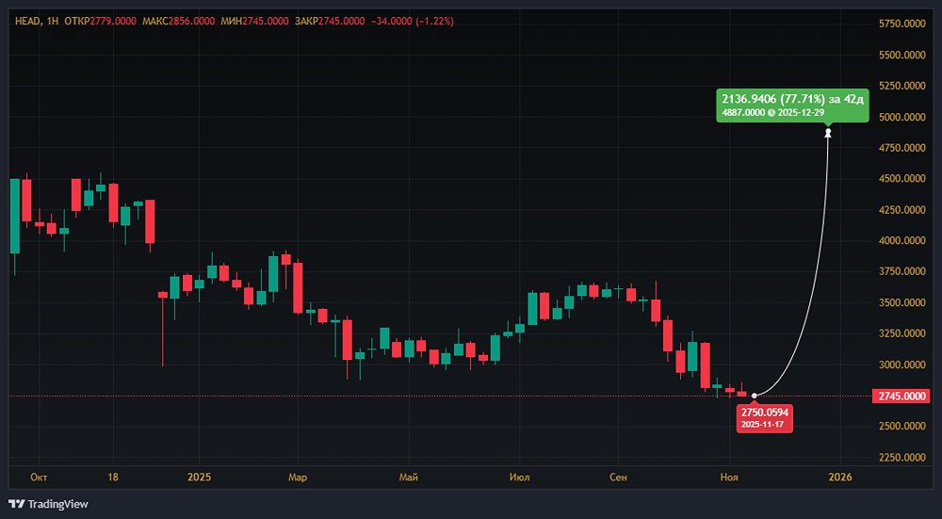Click 5000.0000 on the price scale
The height and width of the screenshot is (519, 942).
[901, 117]
